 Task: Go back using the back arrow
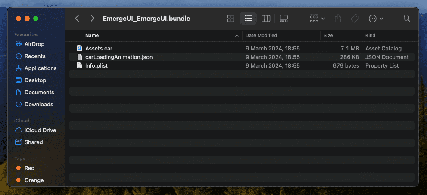(x=77, y=19)
